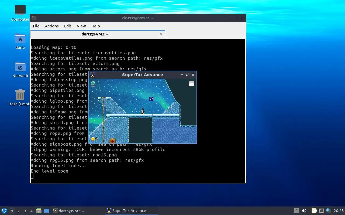Launch the file manager from the panel
Image resolution: width=345 pixels, height=215 pixels.
tap(39, 211)
